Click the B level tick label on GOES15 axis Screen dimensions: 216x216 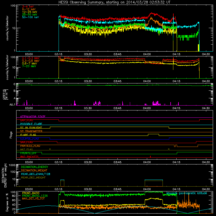click(x=15, y=91)
